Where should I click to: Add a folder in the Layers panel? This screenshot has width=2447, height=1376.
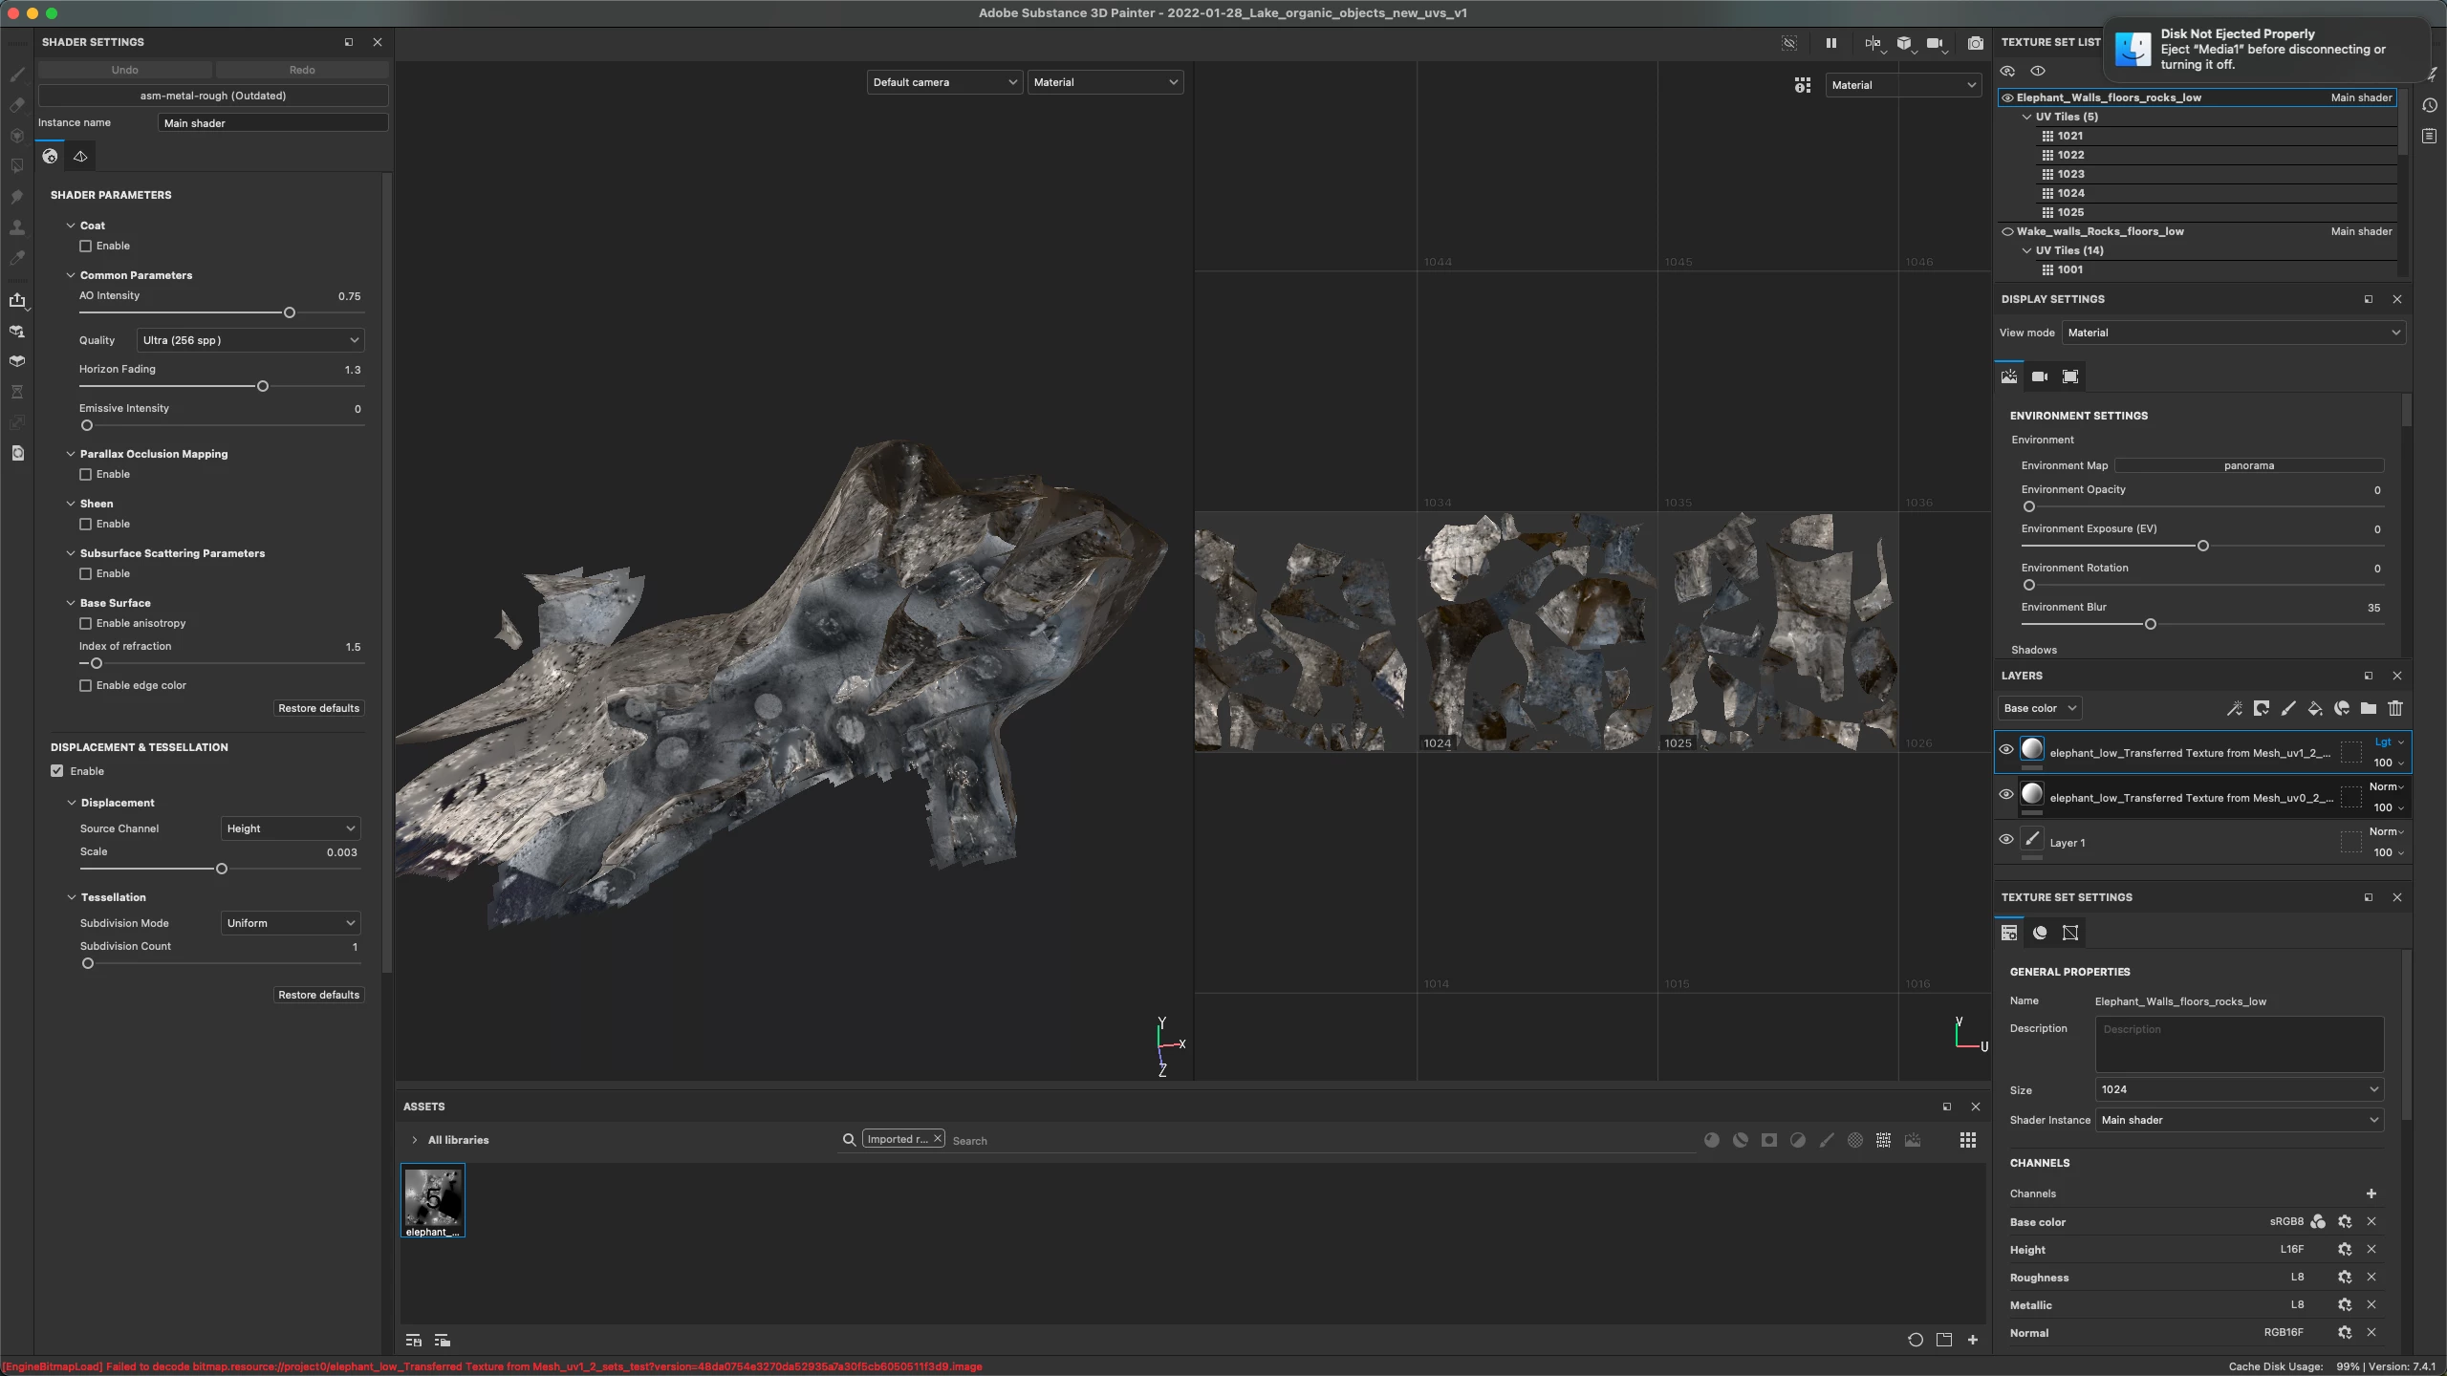pyautogui.click(x=2368, y=708)
